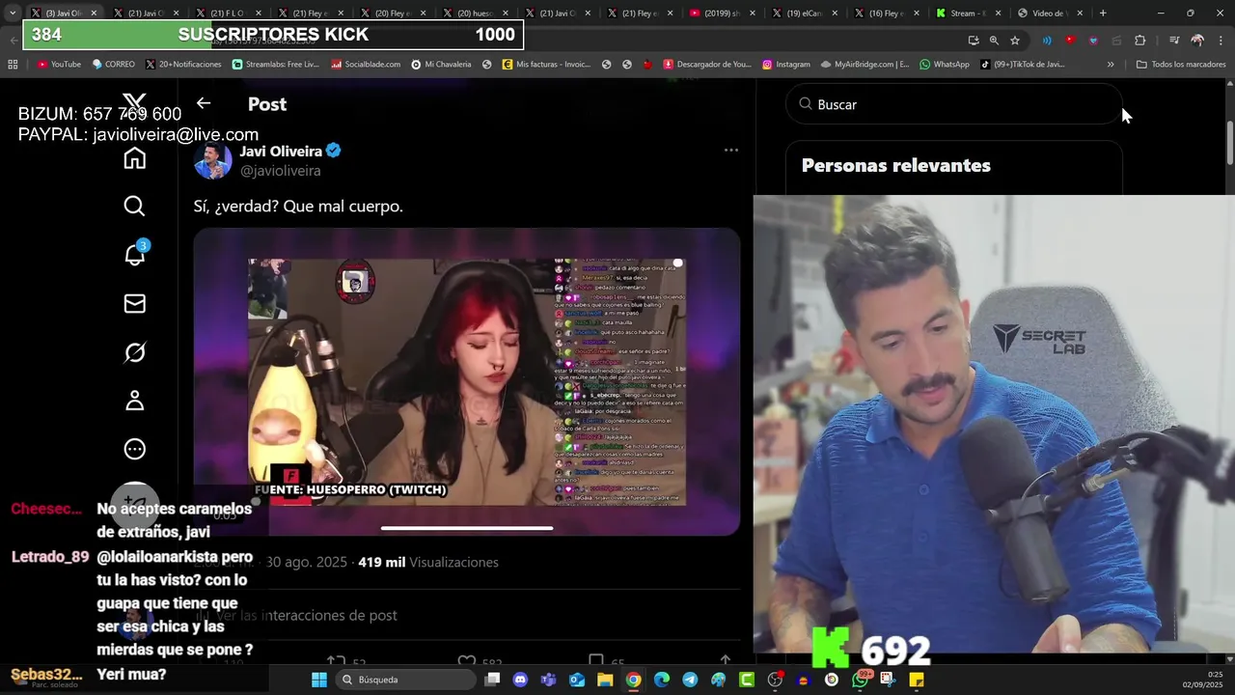The image size is (1235, 695).
Task: Open the (99+) TikTok de Javi bookmark
Action: click(1023, 65)
